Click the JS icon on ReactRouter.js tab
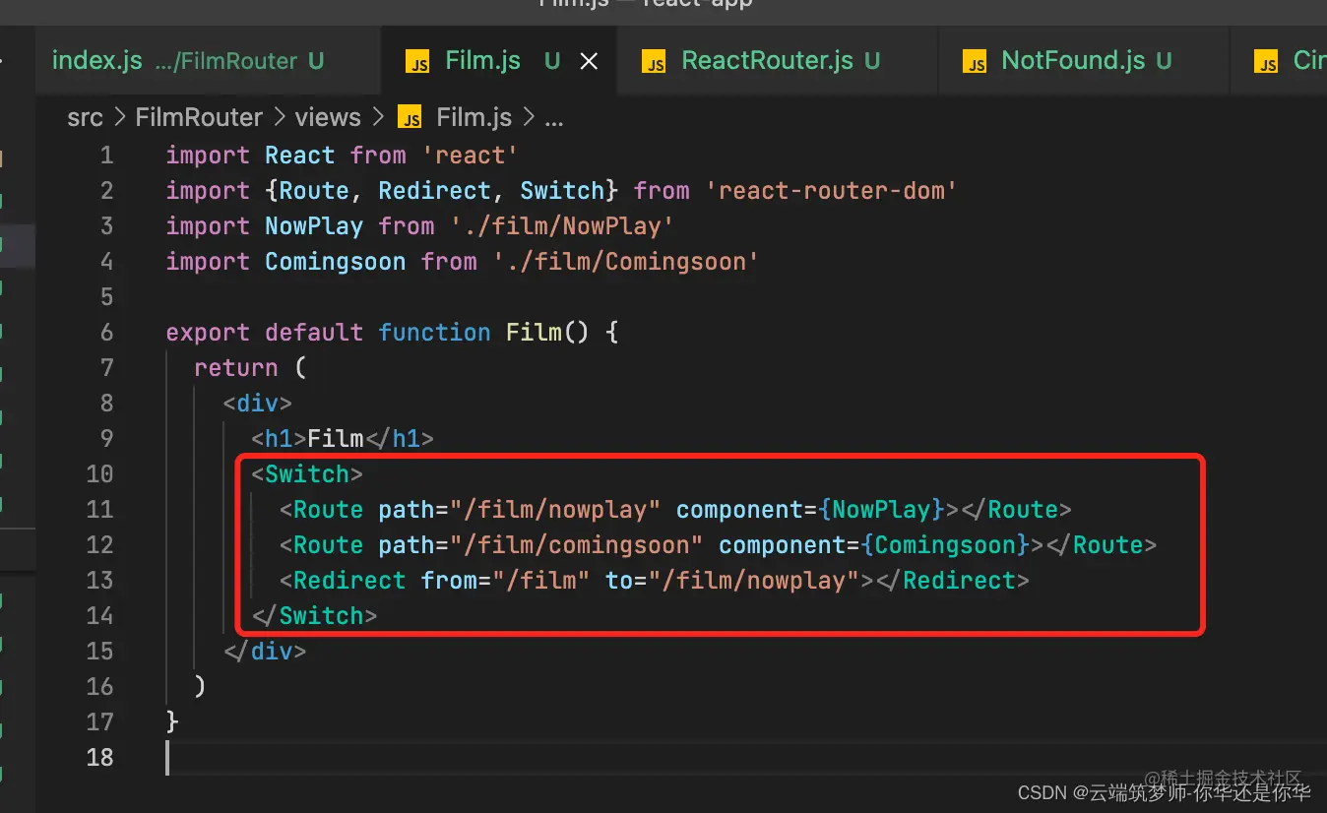 pos(654,63)
